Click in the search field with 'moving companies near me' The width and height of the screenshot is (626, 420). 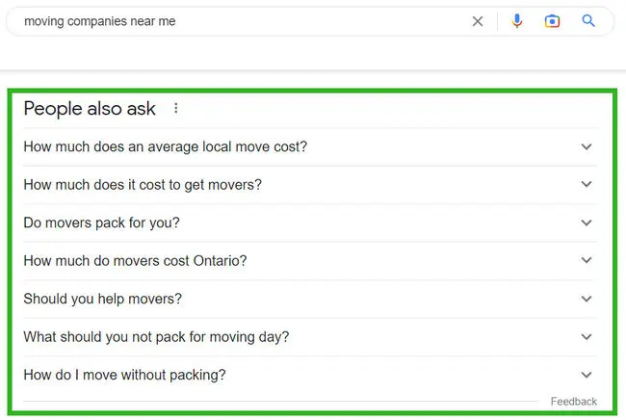(x=241, y=21)
